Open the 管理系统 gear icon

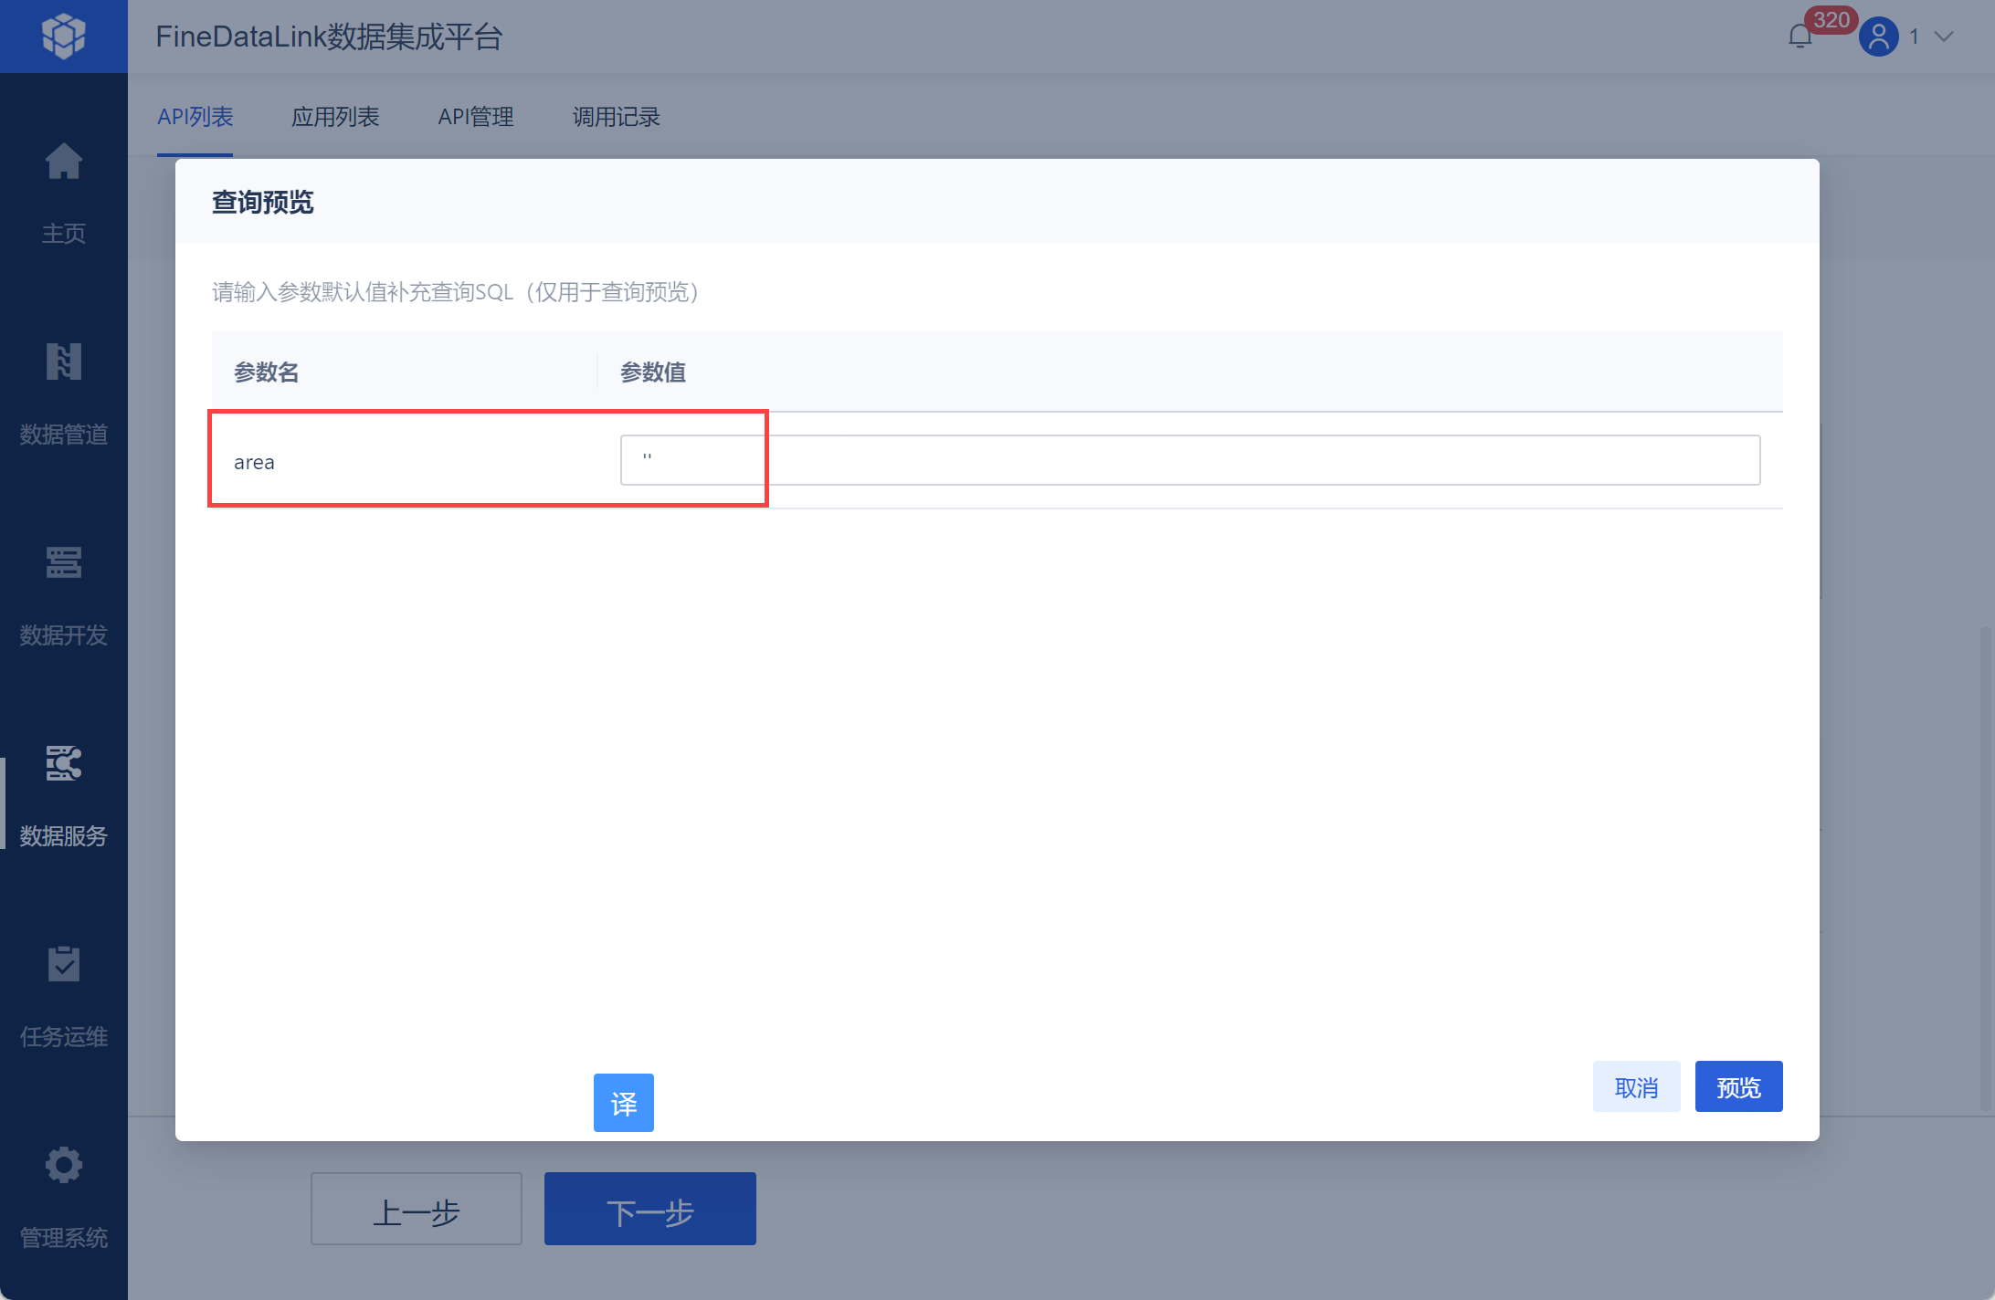click(x=63, y=1165)
